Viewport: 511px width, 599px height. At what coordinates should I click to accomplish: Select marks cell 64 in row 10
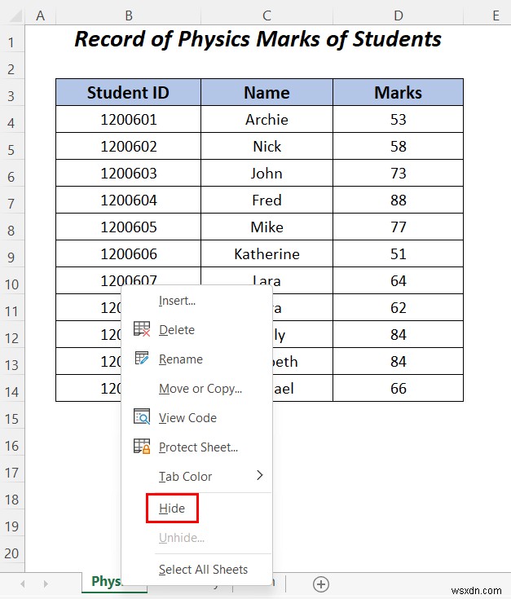coord(398,281)
